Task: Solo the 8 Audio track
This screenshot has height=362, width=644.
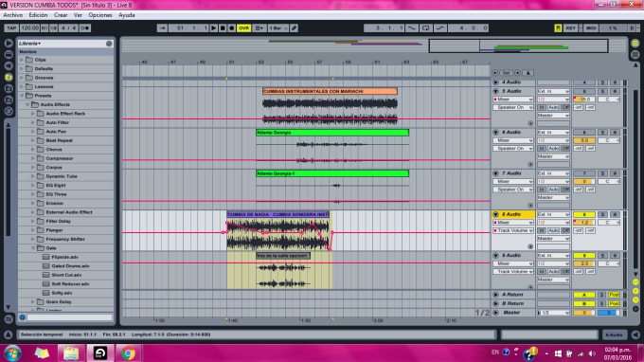Action: coord(602,214)
